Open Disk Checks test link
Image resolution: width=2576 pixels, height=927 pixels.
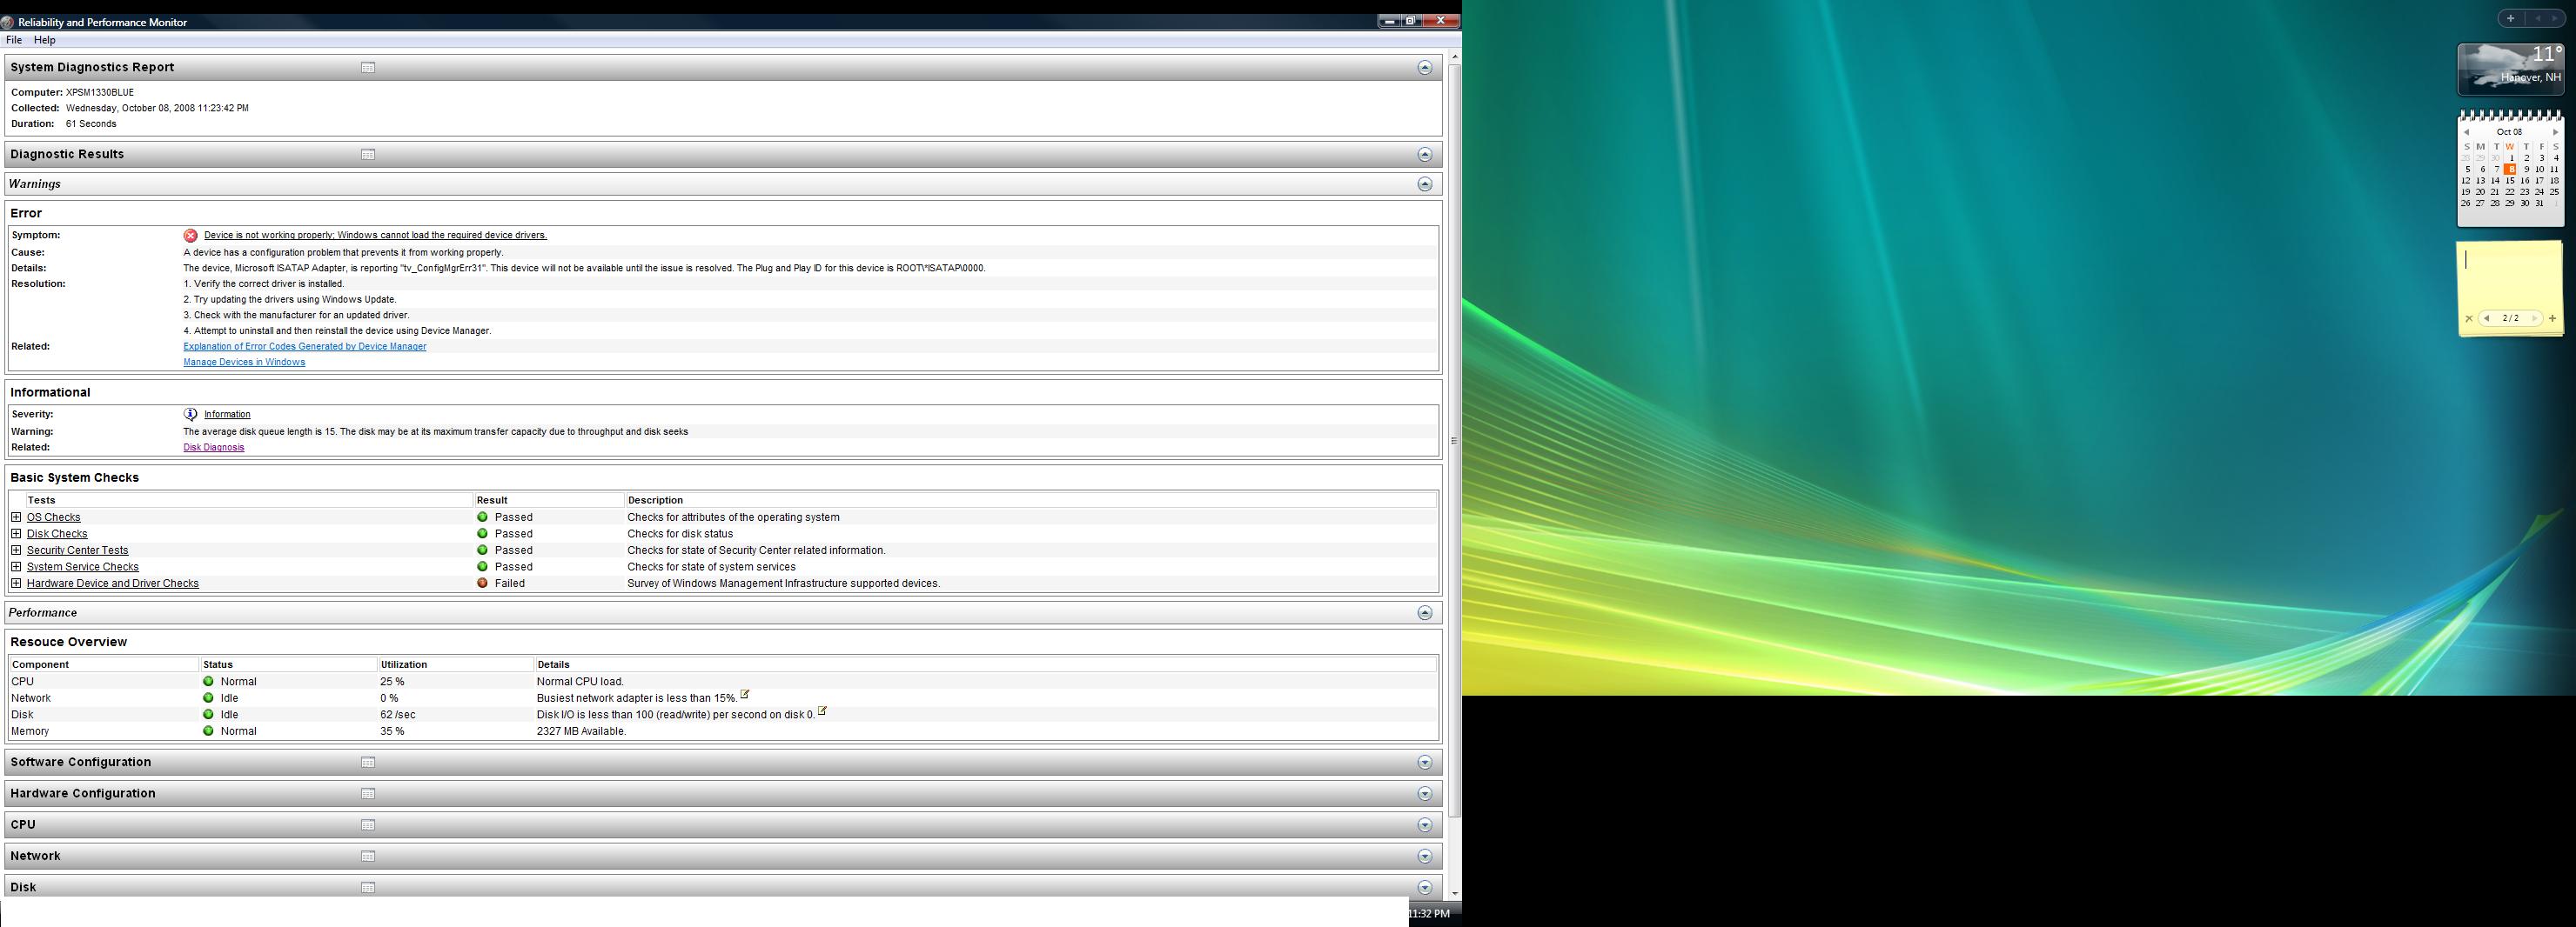[x=57, y=535]
